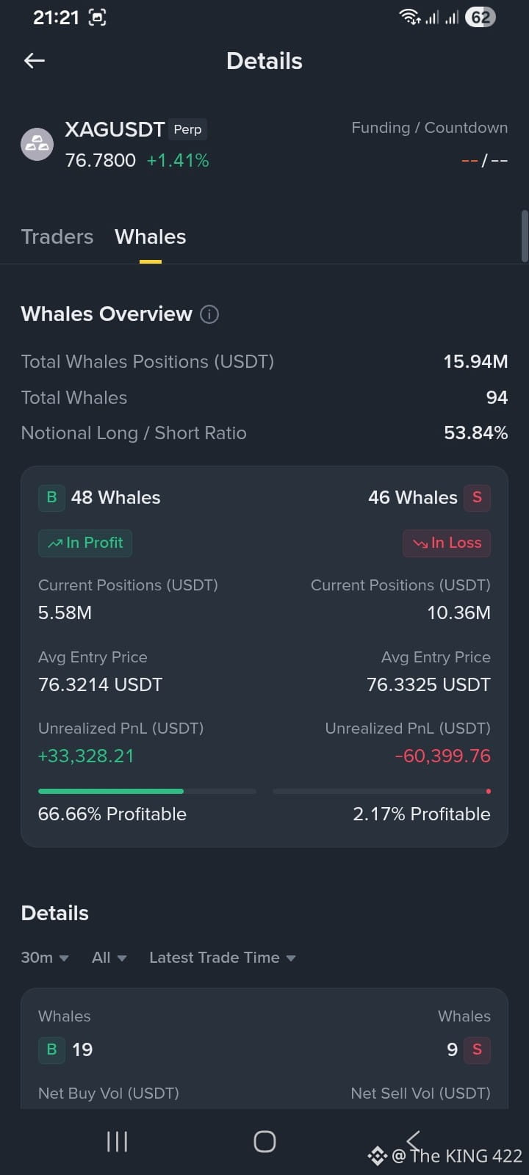Tap the screen recorder status bar icon
529x1175 pixels.
97,18
